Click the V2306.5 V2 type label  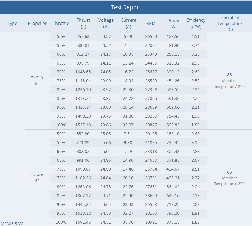click(12, 224)
